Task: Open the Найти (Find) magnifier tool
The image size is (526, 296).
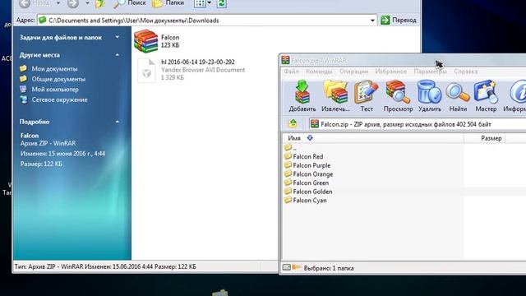Action: (x=458, y=95)
